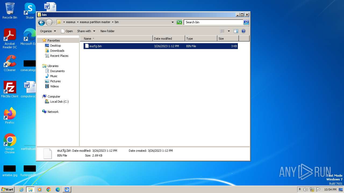
Task: Open Videos library in navigation pane
Action: (54, 86)
